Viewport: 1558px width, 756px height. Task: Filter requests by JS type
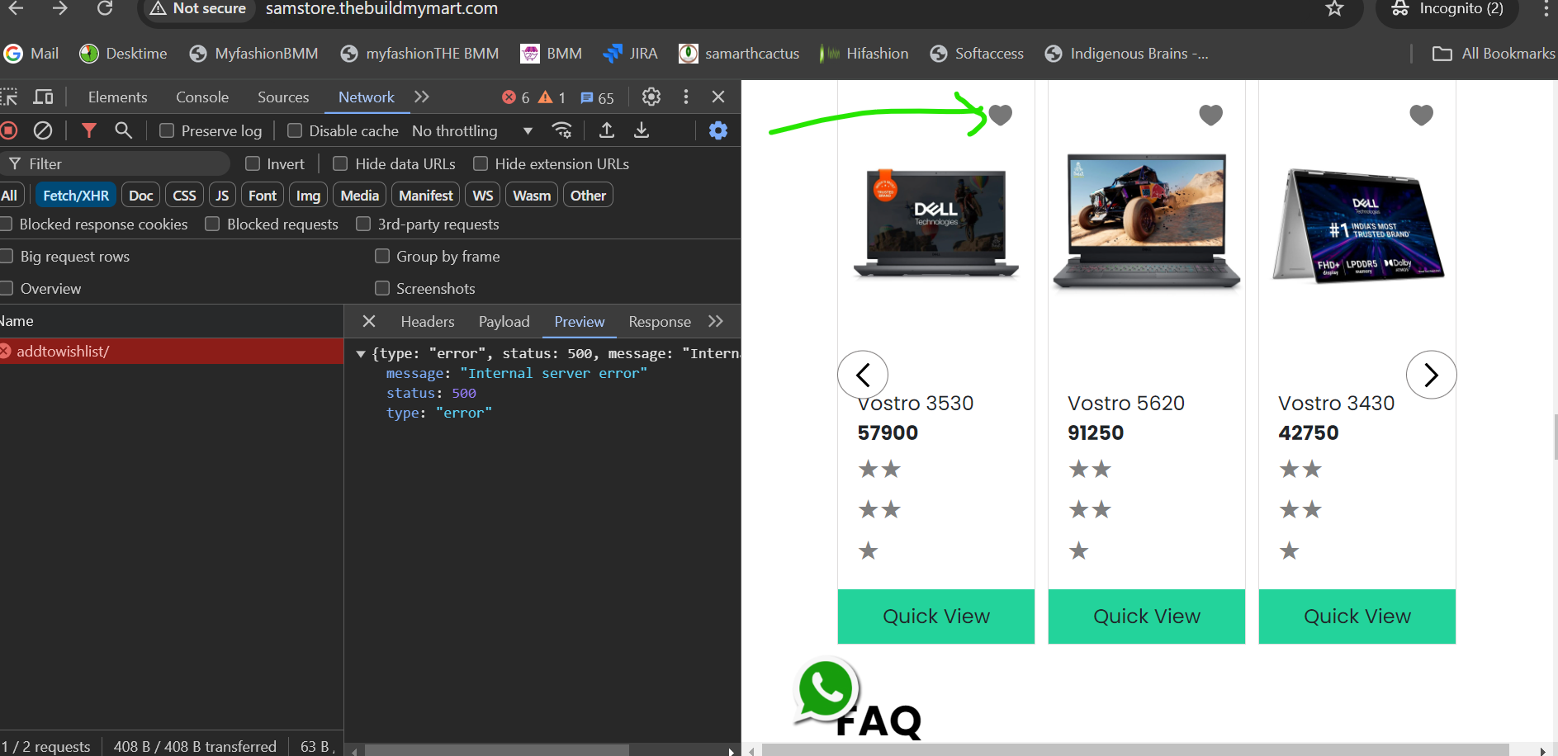[x=222, y=196]
